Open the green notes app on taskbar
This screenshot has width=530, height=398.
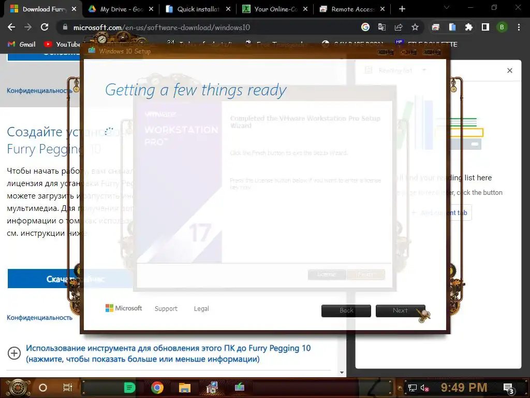(129, 388)
